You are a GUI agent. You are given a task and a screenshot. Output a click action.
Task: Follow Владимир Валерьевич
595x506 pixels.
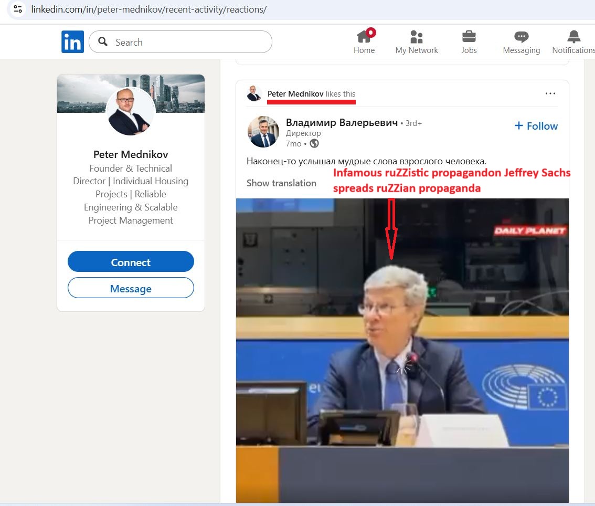click(x=536, y=126)
